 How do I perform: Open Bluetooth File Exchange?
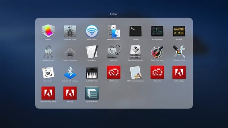pos(70,73)
